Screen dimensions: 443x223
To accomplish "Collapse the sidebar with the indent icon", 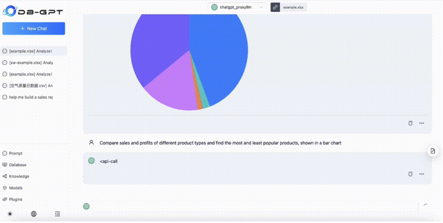I will [x=57, y=214].
